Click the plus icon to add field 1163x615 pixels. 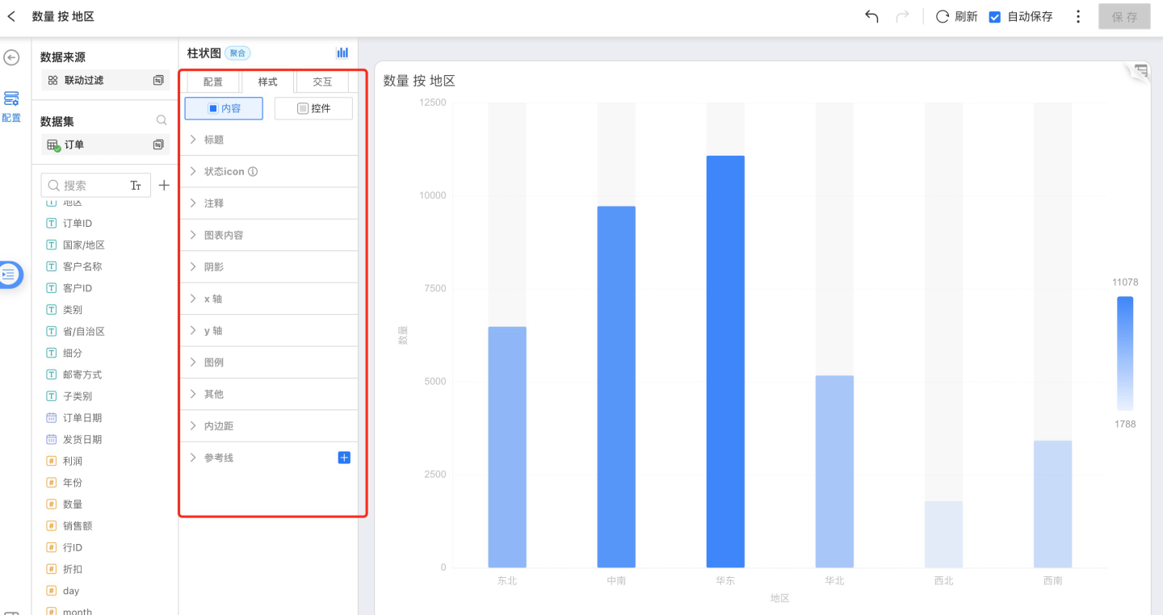pos(164,185)
